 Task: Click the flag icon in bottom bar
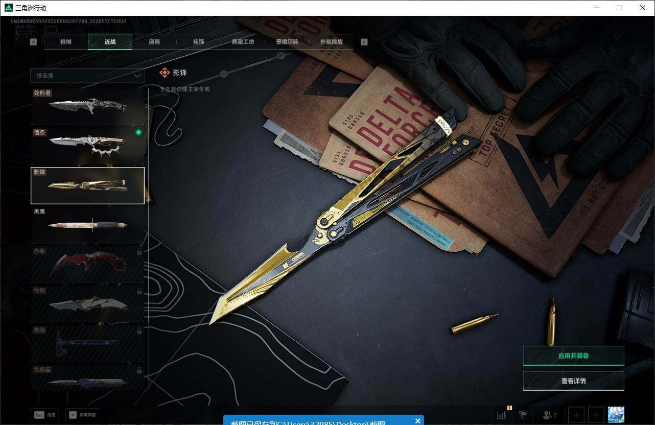[523, 415]
